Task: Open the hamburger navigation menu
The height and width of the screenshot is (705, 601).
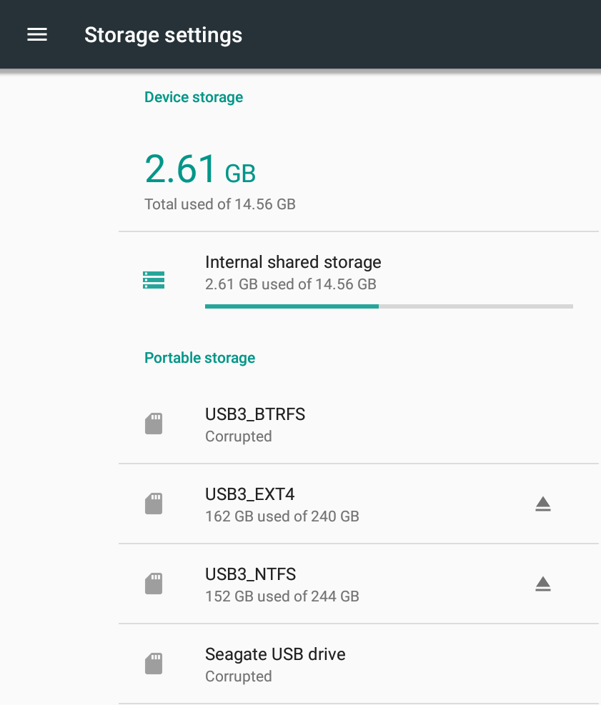Action: point(37,34)
